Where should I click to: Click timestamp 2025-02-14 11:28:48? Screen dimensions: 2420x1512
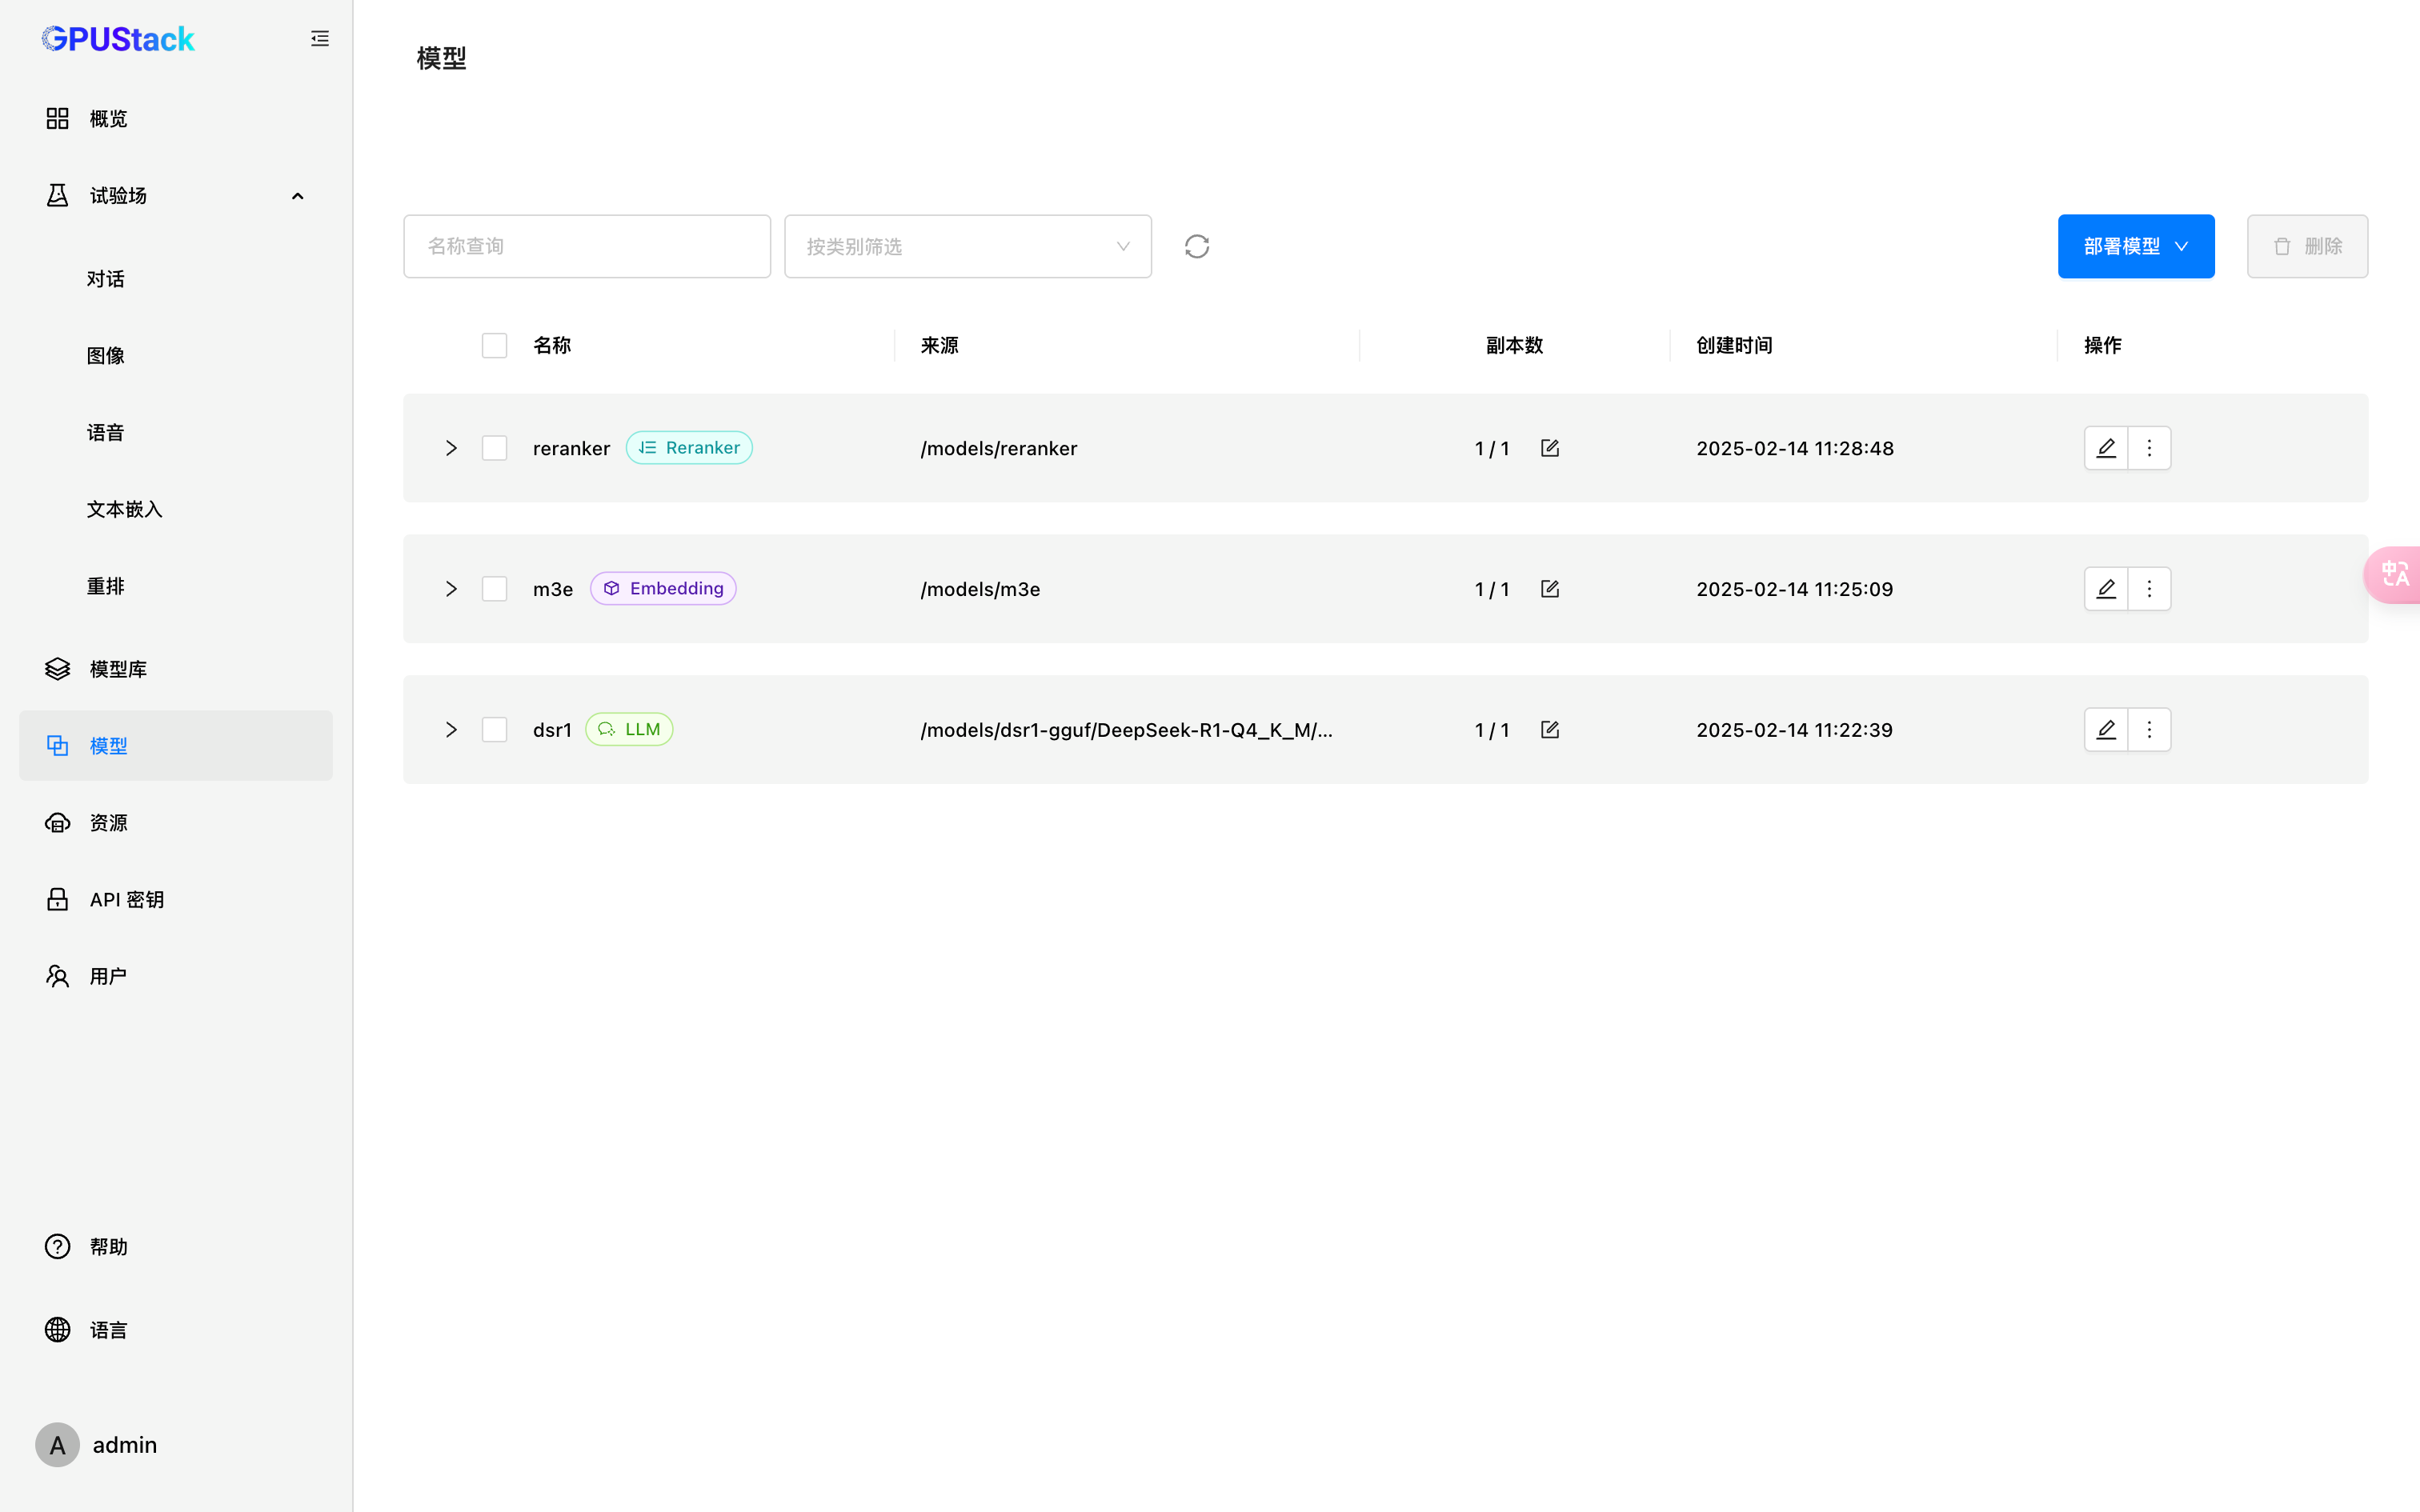coord(1795,449)
